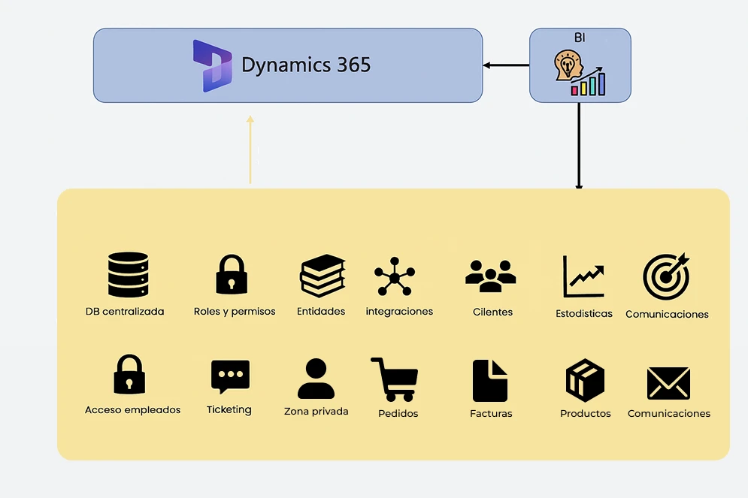Open the Estodisticas line chart icon
The height and width of the screenshot is (498, 748).
click(583, 276)
